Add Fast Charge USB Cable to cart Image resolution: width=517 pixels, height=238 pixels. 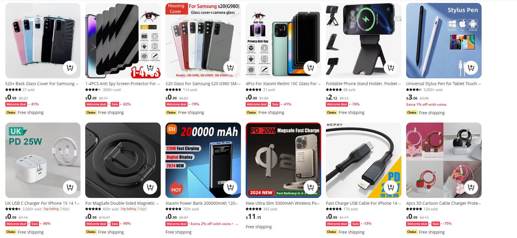(x=391, y=187)
